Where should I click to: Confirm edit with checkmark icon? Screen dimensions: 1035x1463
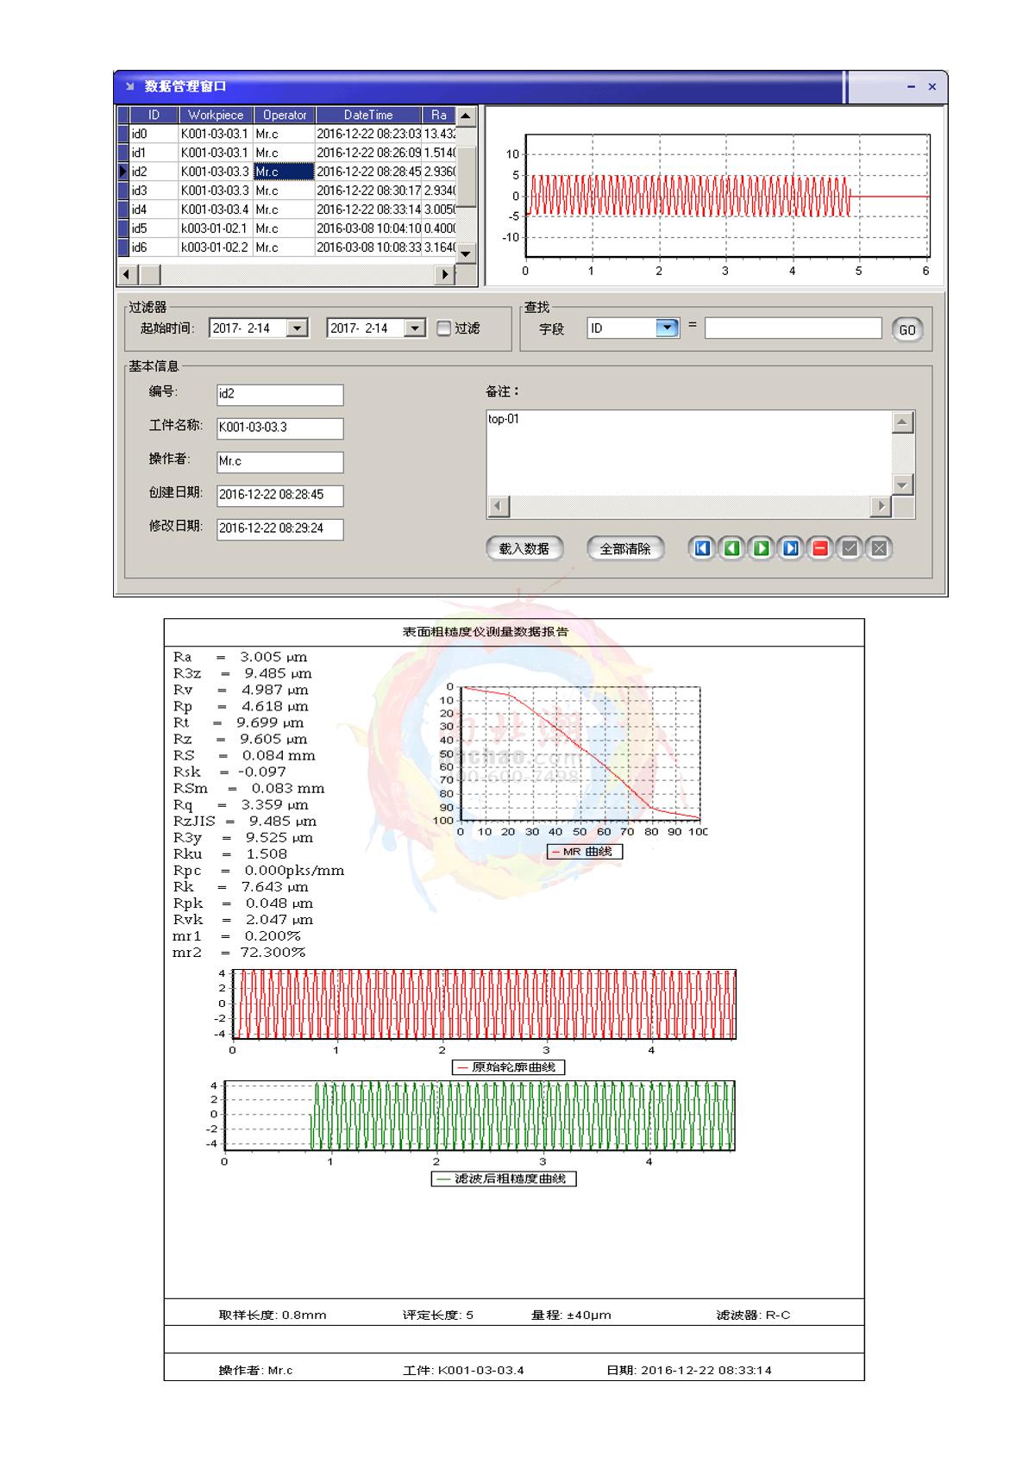pos(850,548)
